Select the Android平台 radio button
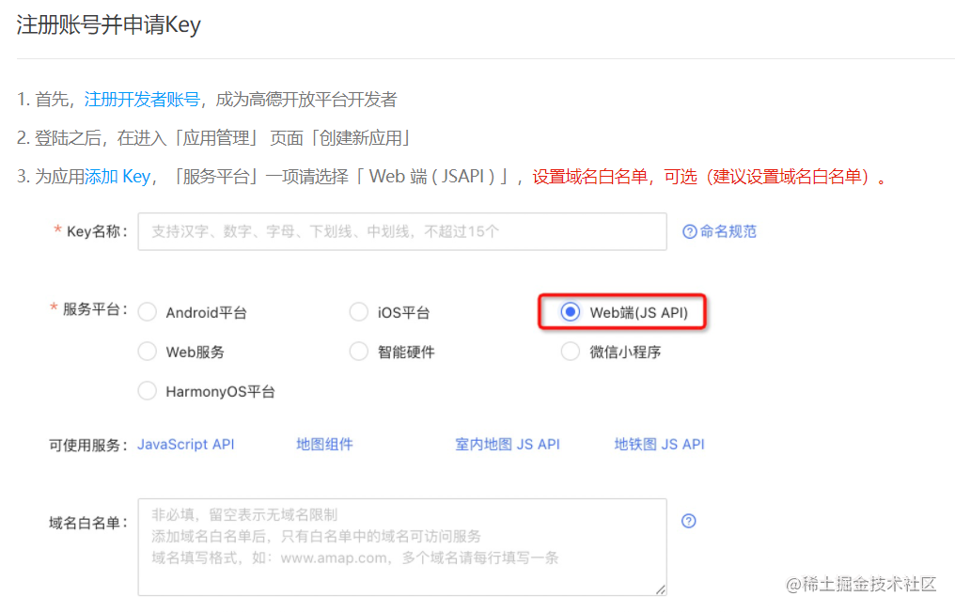Screen dimensions: 955x612 [148, 312]
